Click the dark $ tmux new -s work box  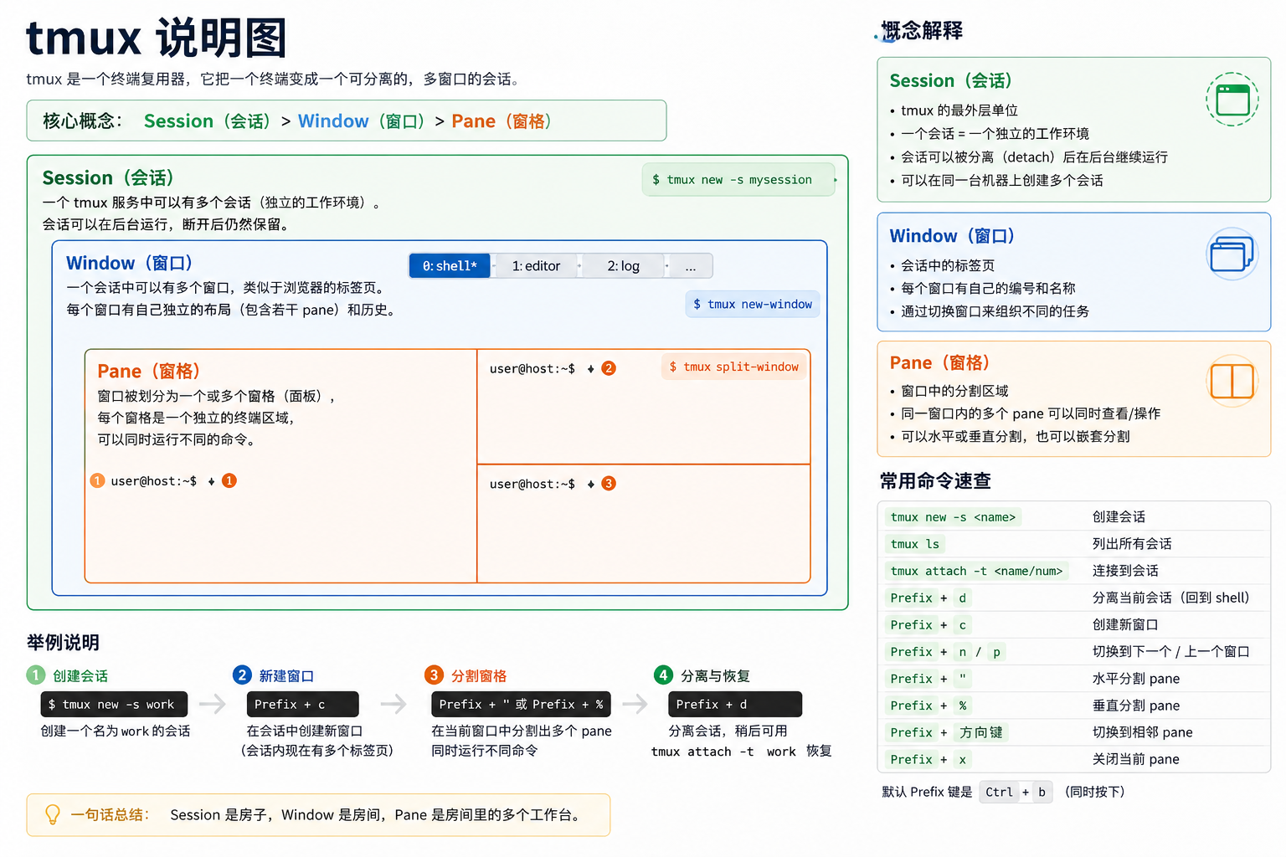pos(114,705)
